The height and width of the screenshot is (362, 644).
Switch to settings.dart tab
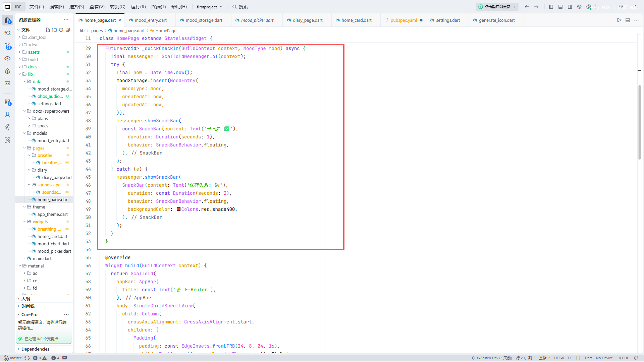pyautogui.click(x=448, y=20)
